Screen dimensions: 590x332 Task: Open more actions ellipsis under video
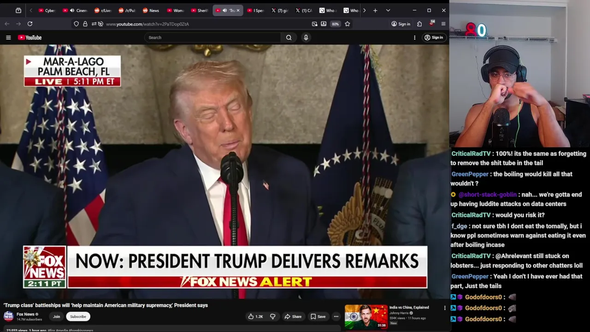click(x=336, y=316)
